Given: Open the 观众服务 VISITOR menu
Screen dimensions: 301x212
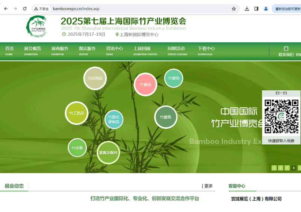Looking at the screenshot, I should point(87,51).
